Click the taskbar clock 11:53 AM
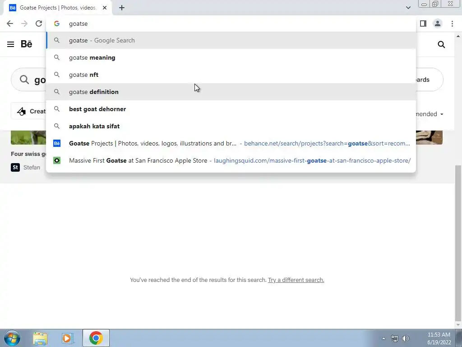Screen dimensions: 462x347 click(439, 335)
